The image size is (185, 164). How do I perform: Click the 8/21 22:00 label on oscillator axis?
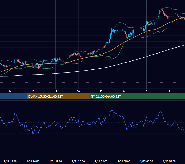pos(101,161)
